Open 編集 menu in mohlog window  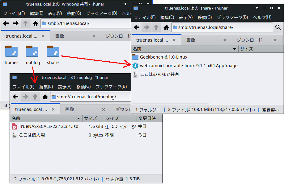tap(46, 87)
